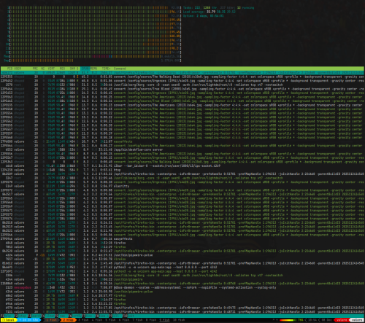Activate F3 Search in htop
The width and height of the screenshot is (365, 323).
[x=34, y=316]
